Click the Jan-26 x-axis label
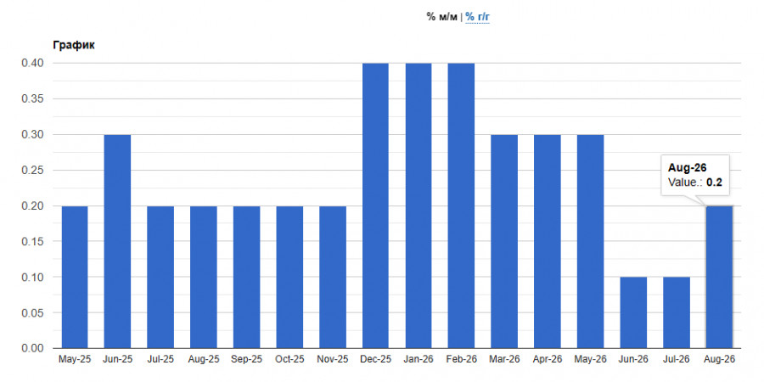This screenshot has height=382, width=764. [418, 360]
